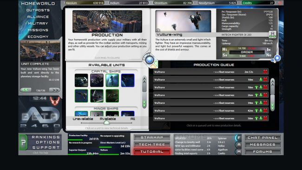Screen dimensions: 302x170
Task: Select the A alliance filter icon
Action: [x=239, y=144]
